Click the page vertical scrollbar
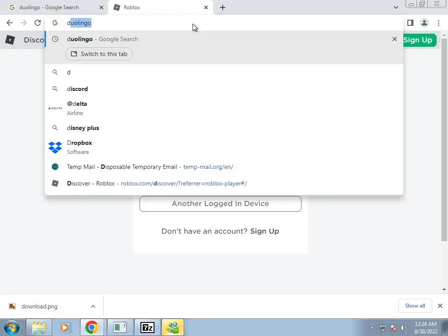Viewport: 448px width, 336px height. [444, 140]
